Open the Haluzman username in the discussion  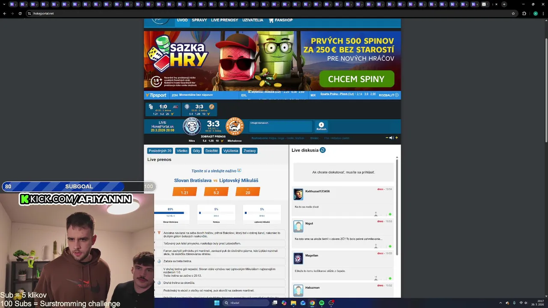(313, 287)
